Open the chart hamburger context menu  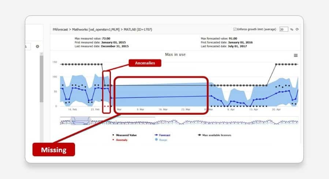(296, 55)
